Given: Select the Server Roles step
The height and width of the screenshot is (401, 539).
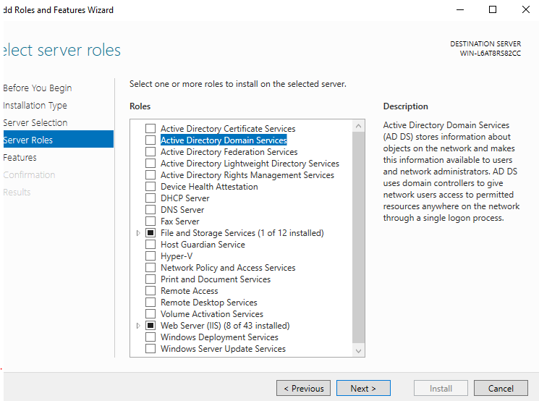Looking at the screenshot, I should pos(59,139).
